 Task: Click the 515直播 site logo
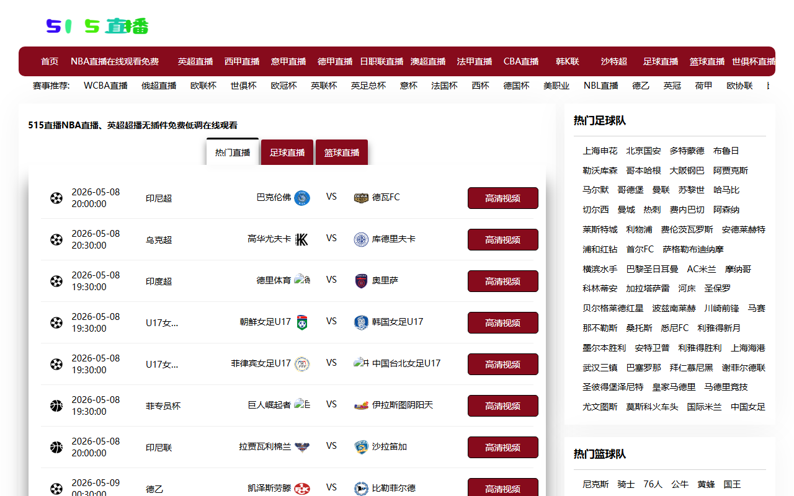97,26
